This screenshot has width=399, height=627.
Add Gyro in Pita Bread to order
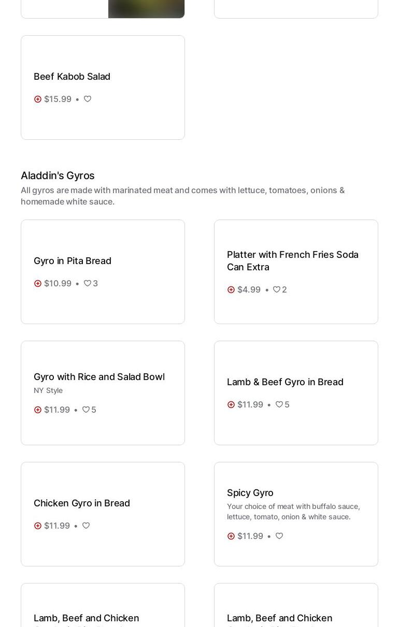coord(38,283)
